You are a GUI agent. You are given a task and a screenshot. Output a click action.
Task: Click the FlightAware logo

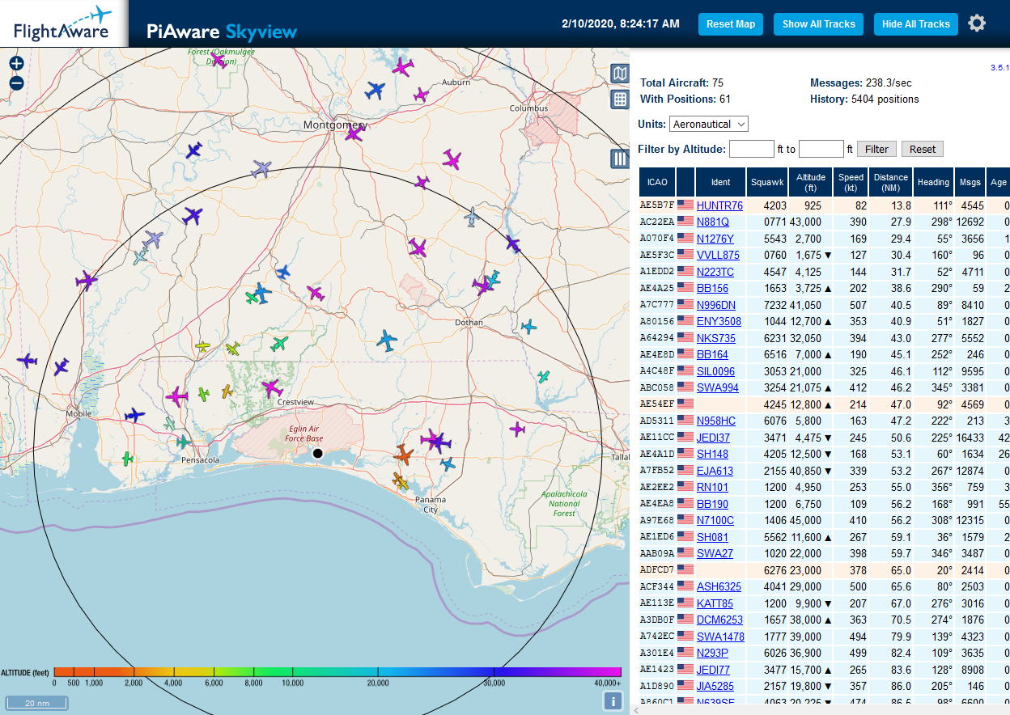(63, 23)
